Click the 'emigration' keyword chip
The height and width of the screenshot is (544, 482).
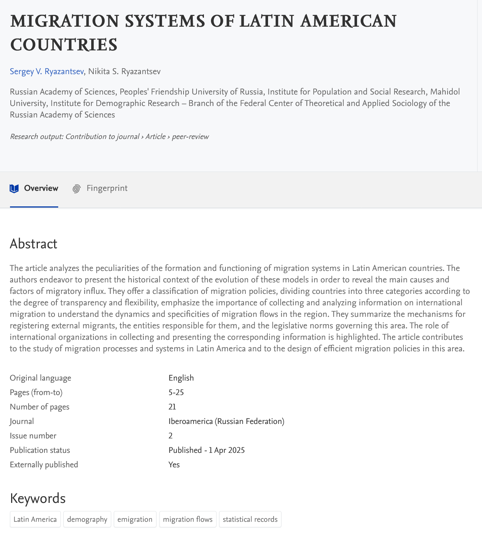pos(135,519)
